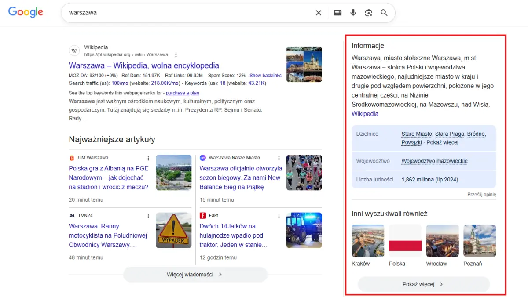Open options menu for UM Warszawa article
Screen dimensions: 528x297
148,158
